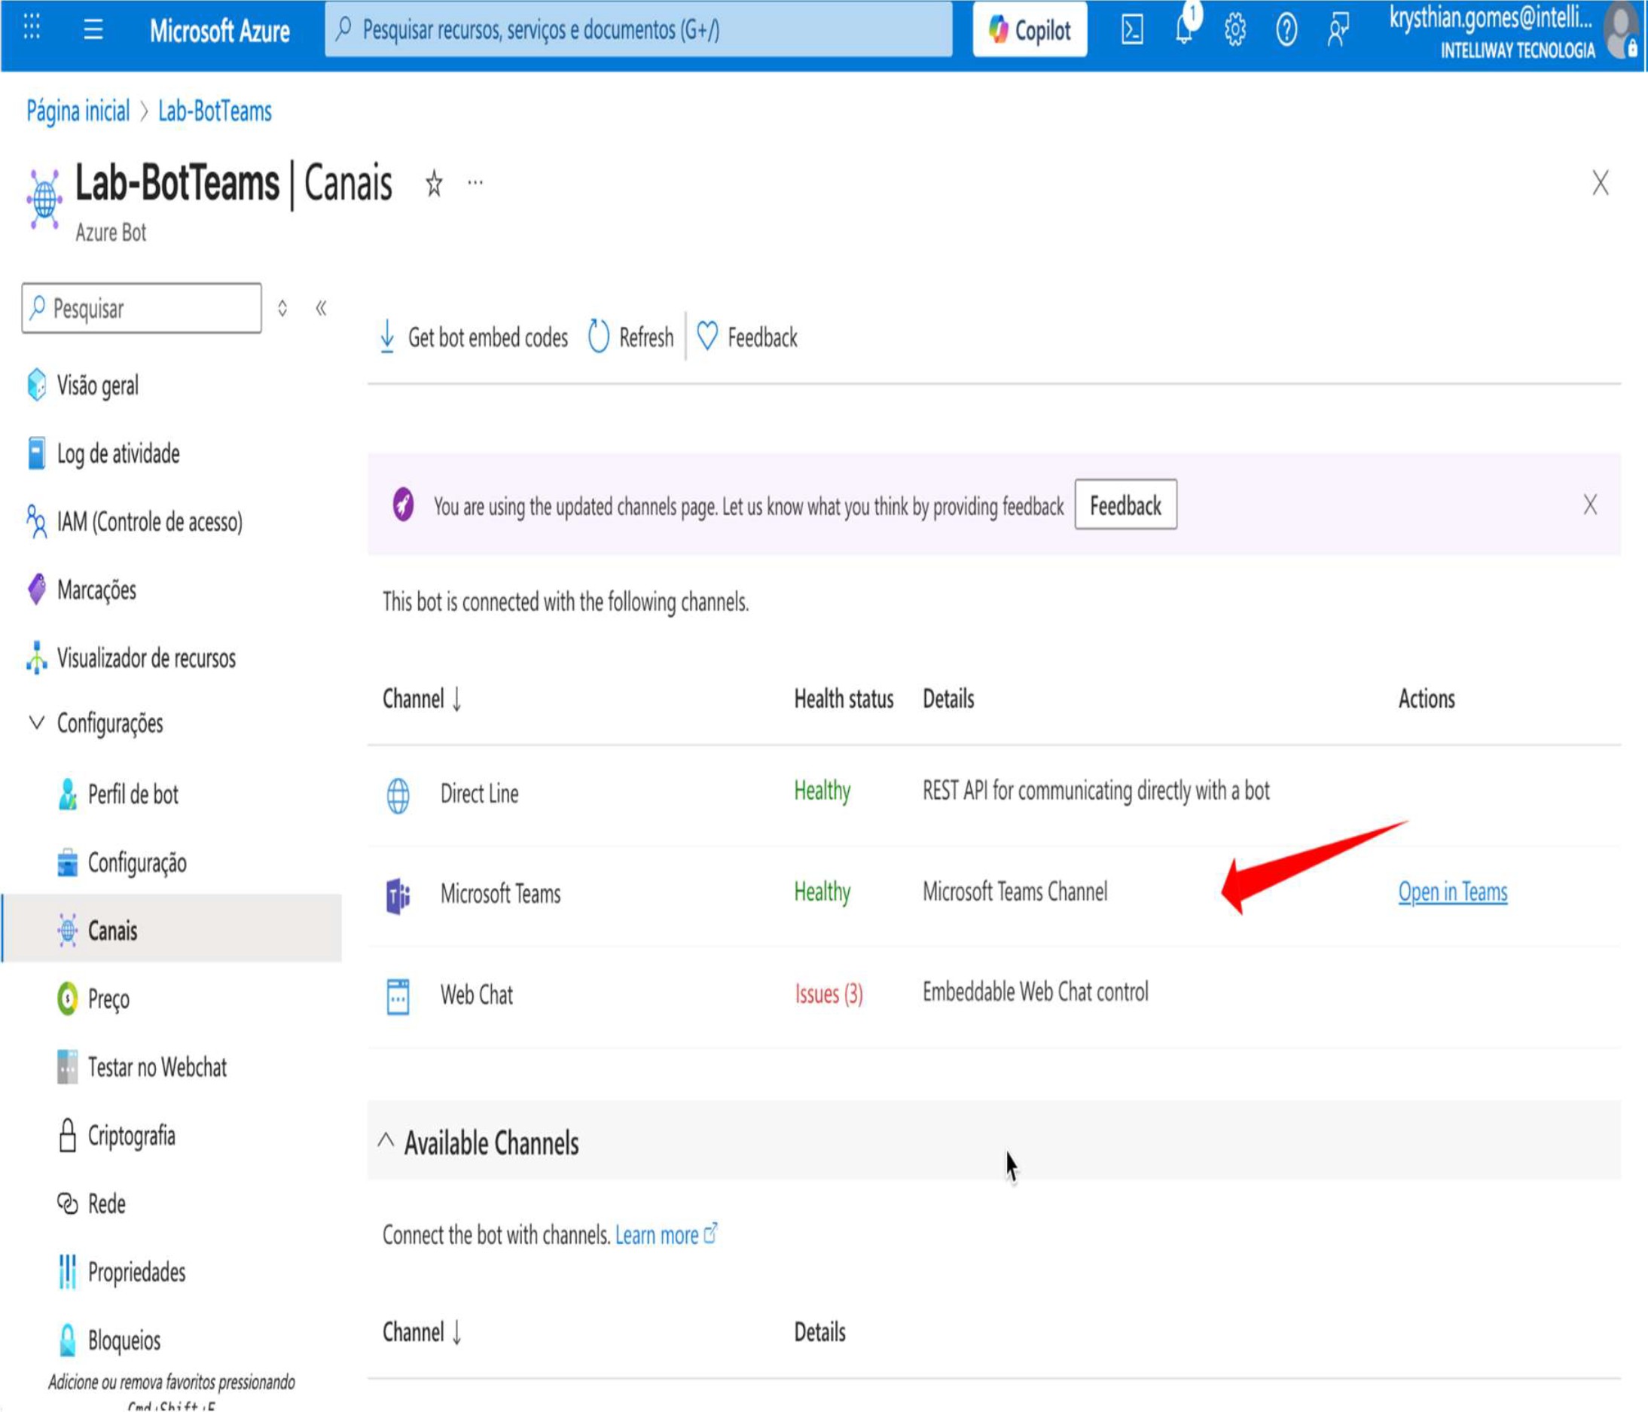
Task: Click the account name krysthian.gomes
Action: (x=1491, y=17)
